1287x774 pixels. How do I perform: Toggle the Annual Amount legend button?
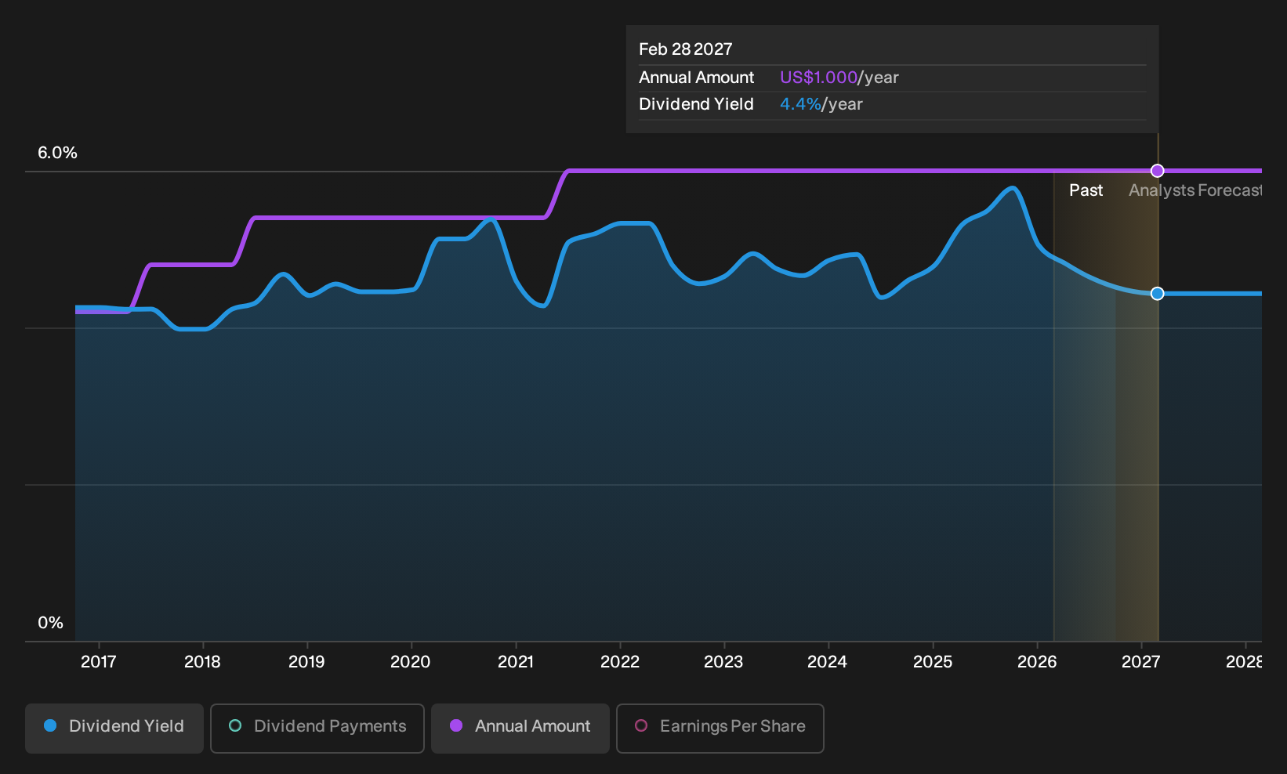(520, 729)
